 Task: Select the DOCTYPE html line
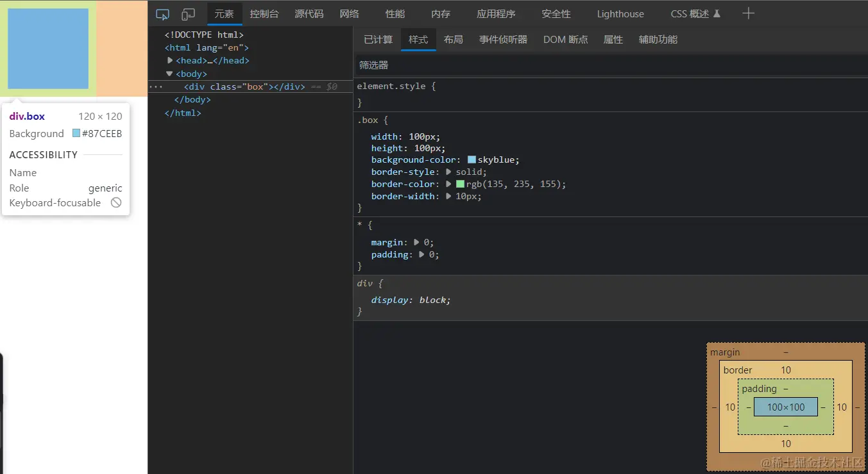[204, 35]
